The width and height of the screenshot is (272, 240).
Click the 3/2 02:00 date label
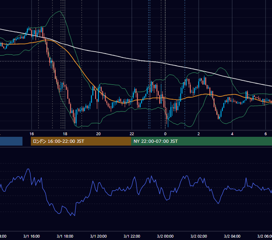point(199,236)
